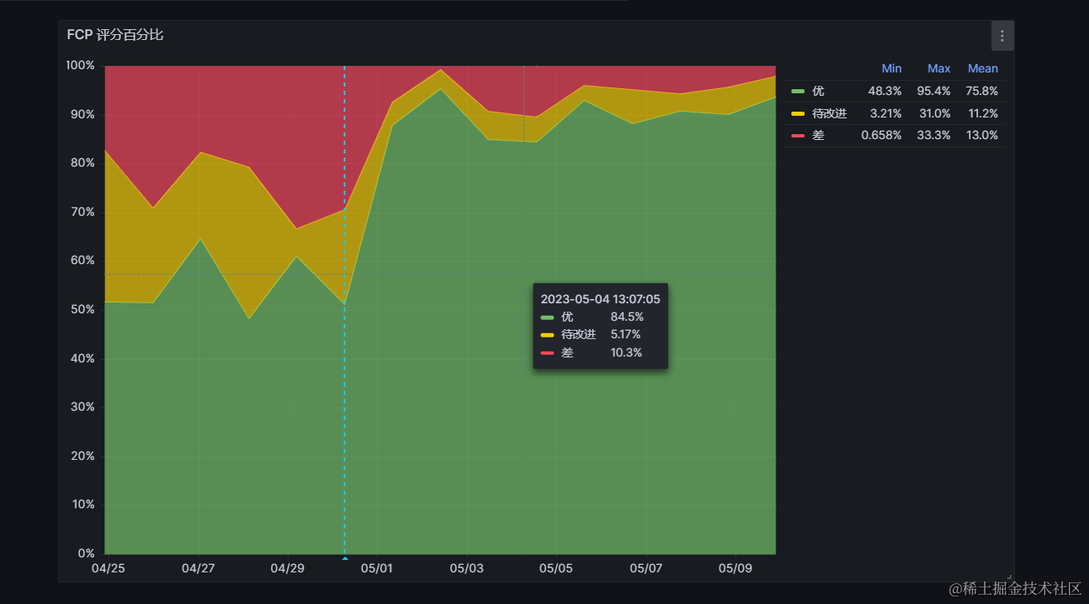The width and height of the screenshot is (1089, 604).
Task: Toggle the 差 series via its legend label
Action: click(818, 135)
